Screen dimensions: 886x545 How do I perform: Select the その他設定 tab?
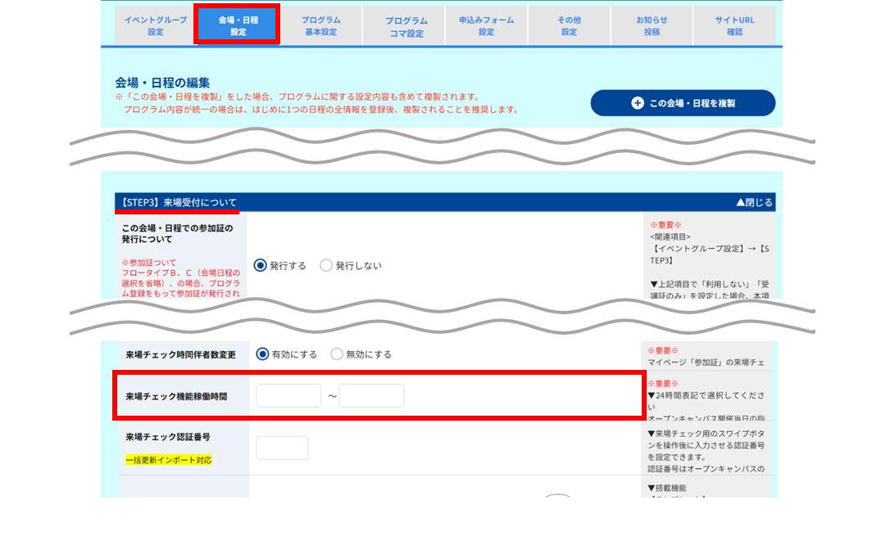tap(569, 25)
